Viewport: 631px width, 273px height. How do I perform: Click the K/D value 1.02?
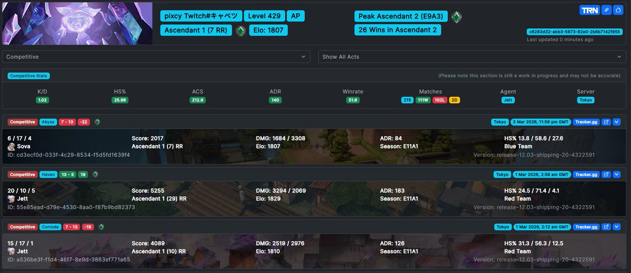43,100
